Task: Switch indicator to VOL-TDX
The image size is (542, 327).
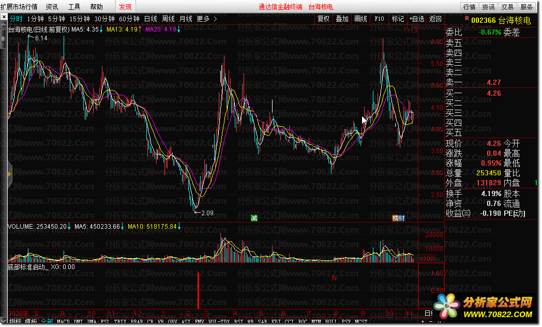Action: pyautogui.click(x=219, y=321)
